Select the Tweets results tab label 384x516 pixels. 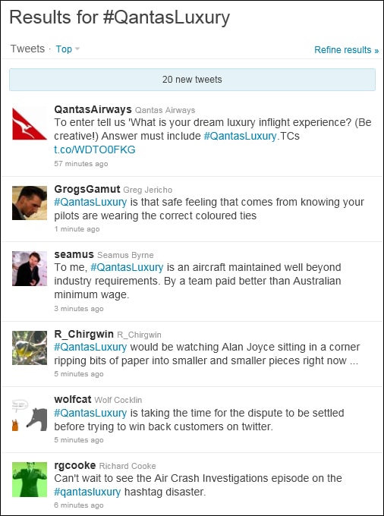pyautogui.click(x=27, y=49)
